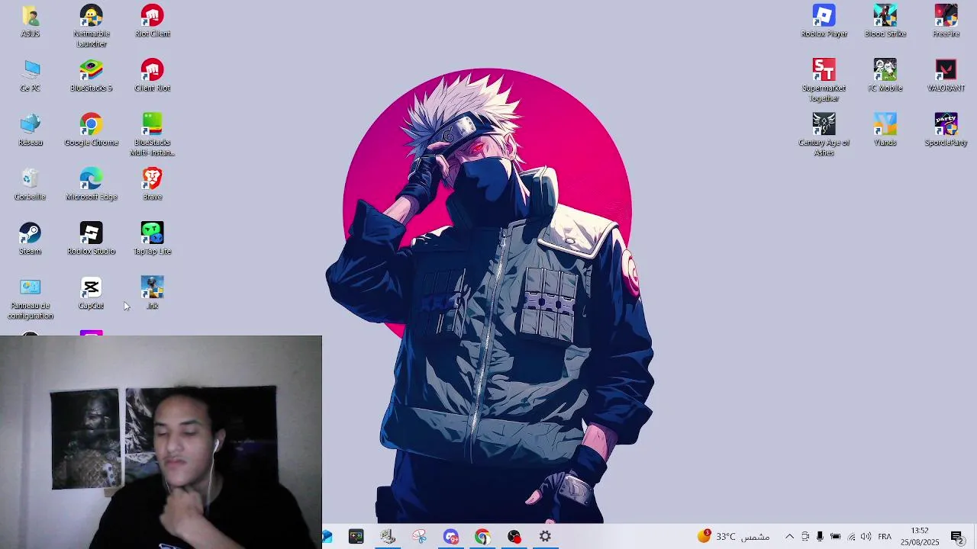Open the 33°C weather widget
Image resolution: width=977 pixels, height=549 pixels.
click(x=733, y=537)
